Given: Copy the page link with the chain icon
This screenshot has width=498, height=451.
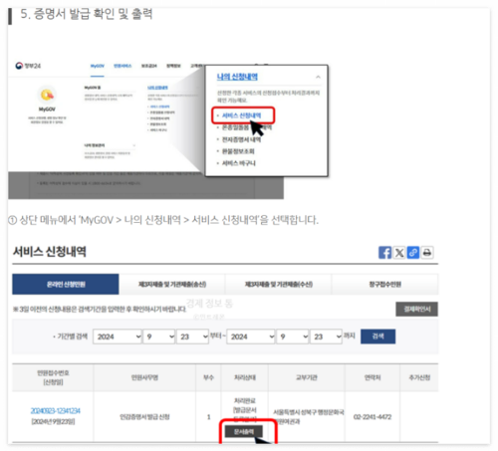Looking at the screenshot, I should [413, 253].
